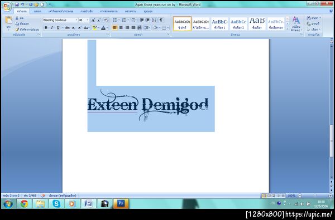The image size is (335, 220).
Task: Open Photoshop from the Windows taskbar
Action: (121, 204)
